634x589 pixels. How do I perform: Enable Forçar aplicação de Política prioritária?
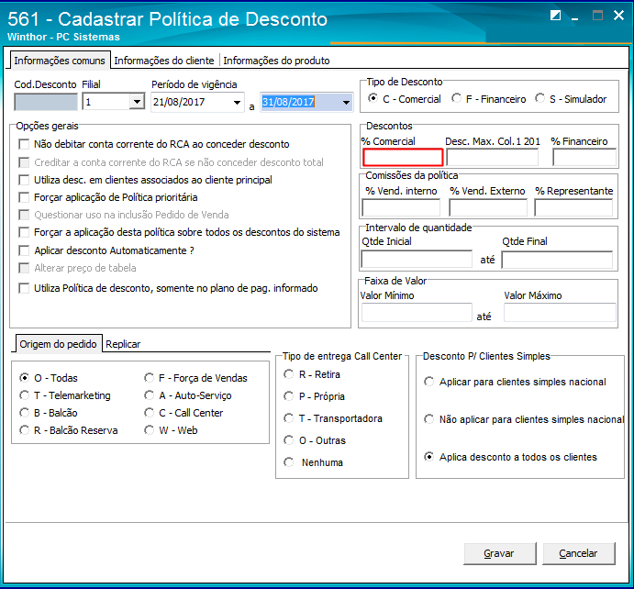tap(24, 197)
